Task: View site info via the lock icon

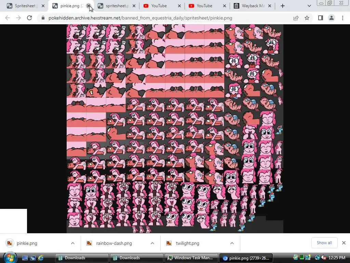Action: pos(43,18)
